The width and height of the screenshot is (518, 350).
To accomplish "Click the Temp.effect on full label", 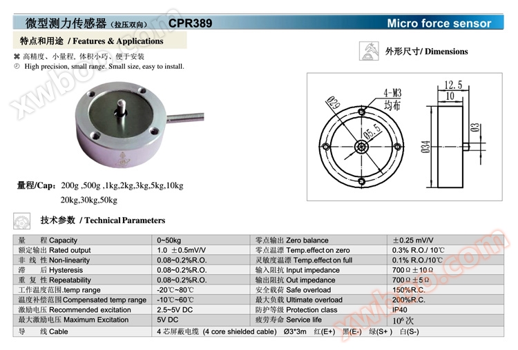I will click(x=304, y=260).
